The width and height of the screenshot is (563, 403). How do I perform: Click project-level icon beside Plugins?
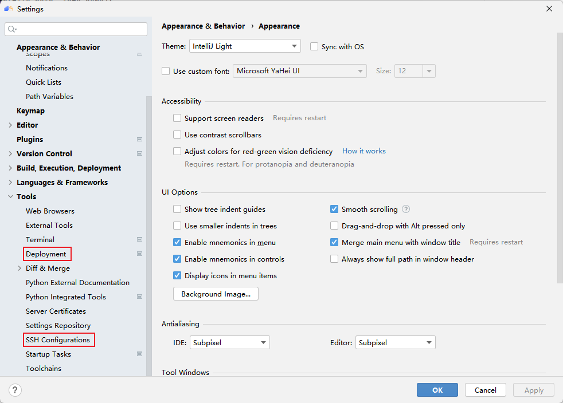(x=139, y=139)
